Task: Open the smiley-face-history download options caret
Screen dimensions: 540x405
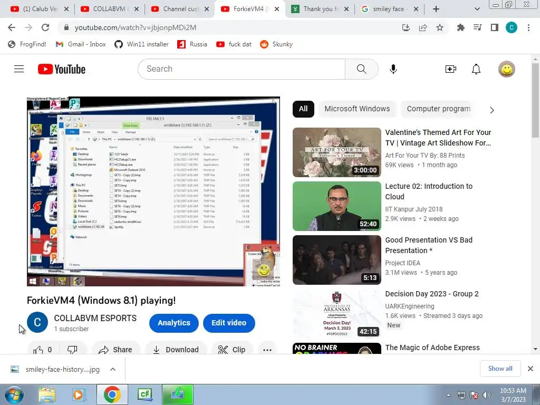Action: click(x=113, y=369)
